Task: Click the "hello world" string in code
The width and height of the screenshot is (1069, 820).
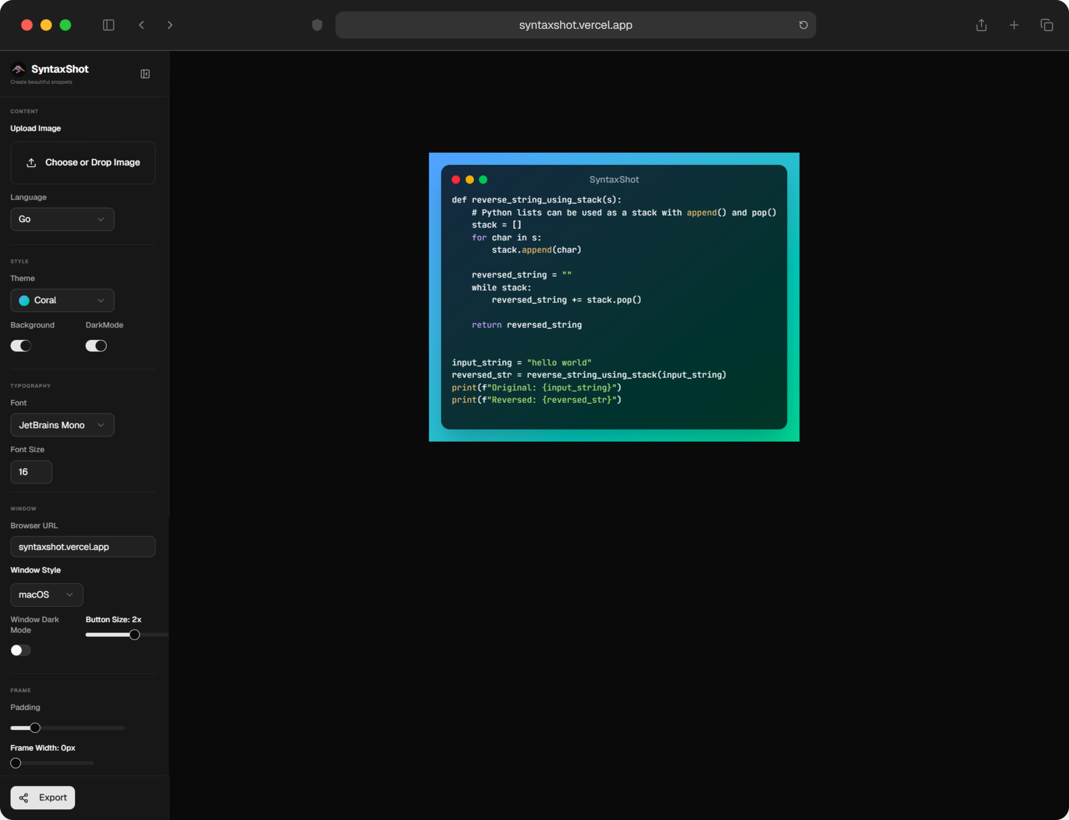Action: click(x=559, y=362)
